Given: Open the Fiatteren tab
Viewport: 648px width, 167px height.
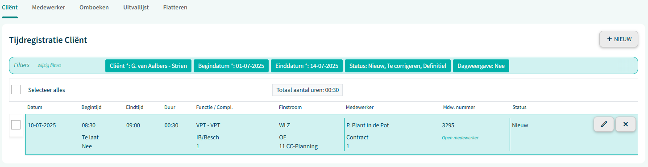Looking at the screenshot, I should (175, 7).
